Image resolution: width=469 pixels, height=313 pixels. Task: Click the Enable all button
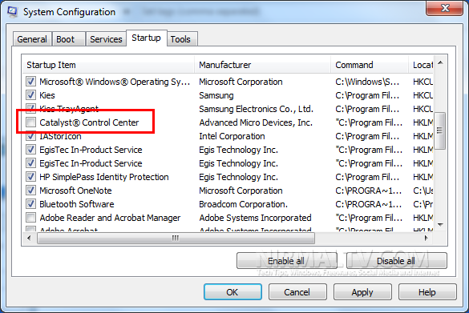286,261
